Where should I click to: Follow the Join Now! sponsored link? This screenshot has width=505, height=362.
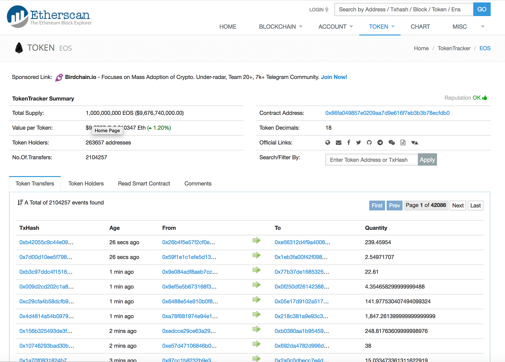[334, 77]
